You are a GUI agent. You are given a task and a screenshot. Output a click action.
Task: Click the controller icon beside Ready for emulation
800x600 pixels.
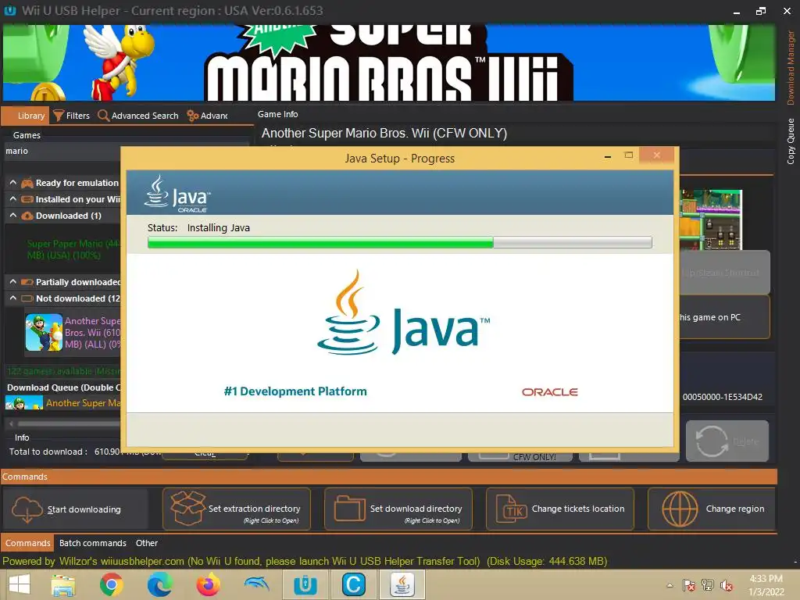pyautogui.click(x=27, y=183)
